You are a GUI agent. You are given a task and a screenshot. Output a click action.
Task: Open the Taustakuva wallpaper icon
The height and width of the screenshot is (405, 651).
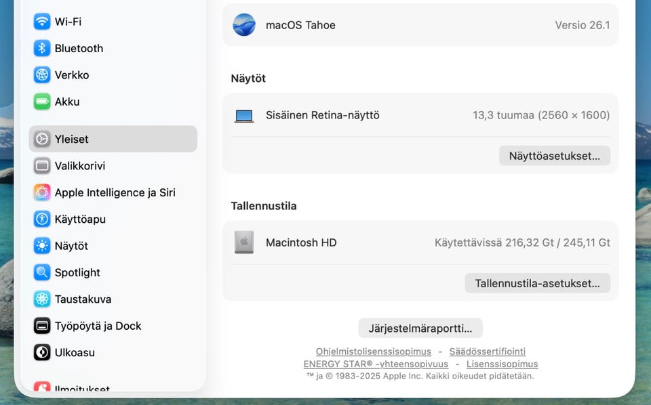click(x=42, y=299)
